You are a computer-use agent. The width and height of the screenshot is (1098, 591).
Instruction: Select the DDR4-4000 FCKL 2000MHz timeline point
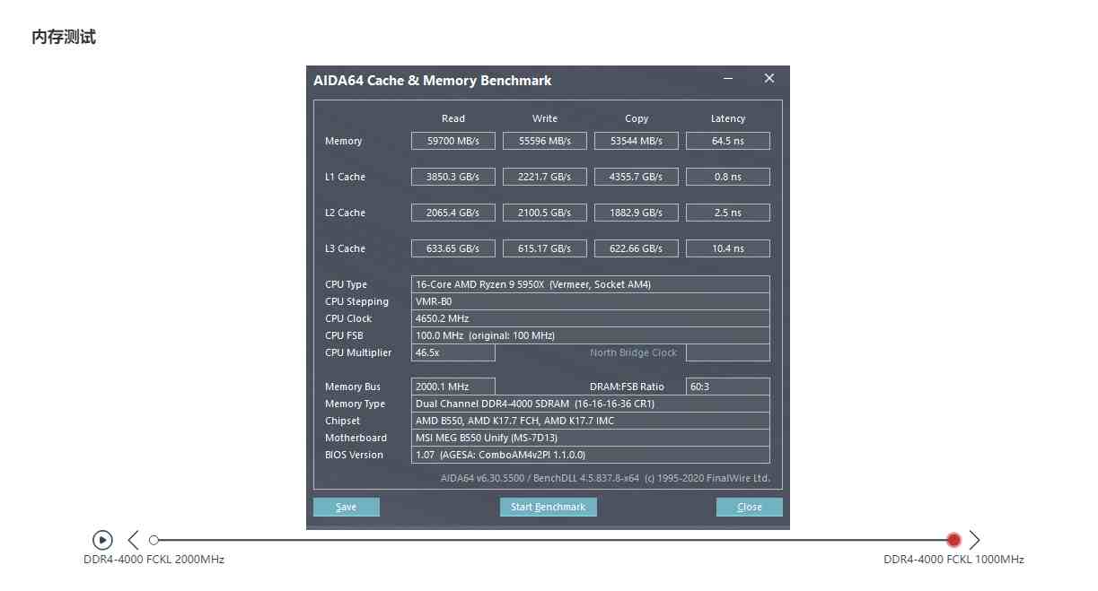(154, 540)
